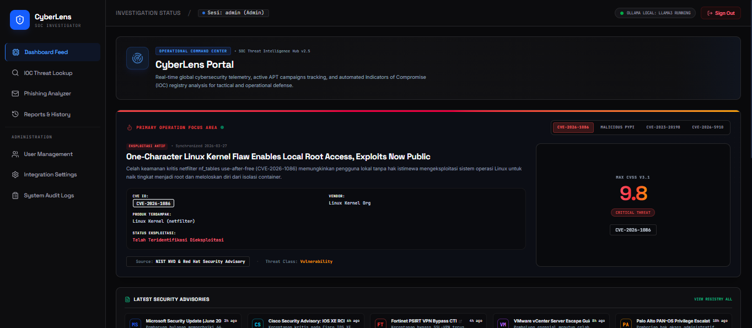Click vendor value Linux Kernel Org

tap(350, 203)
